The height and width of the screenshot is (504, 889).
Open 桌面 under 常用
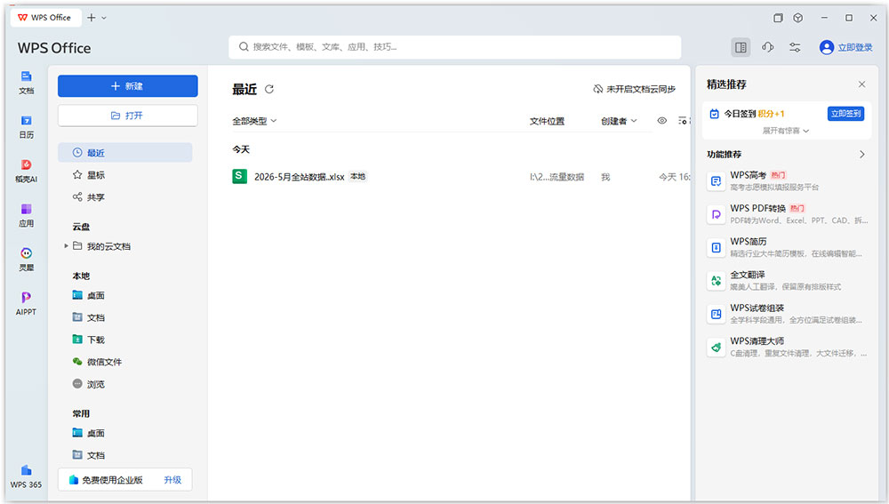124,433
